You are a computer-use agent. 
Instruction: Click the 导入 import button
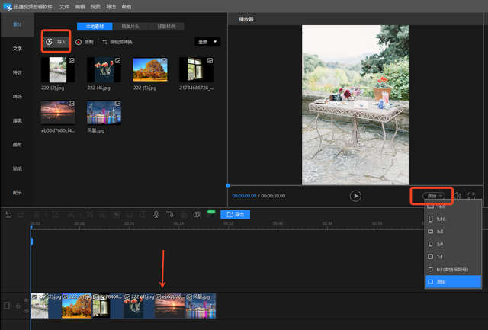coord(56,42)
